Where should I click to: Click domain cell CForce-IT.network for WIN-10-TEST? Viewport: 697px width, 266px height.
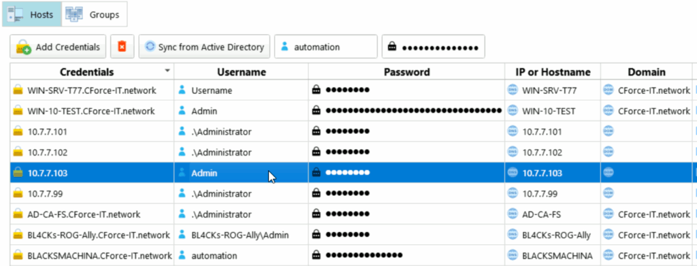tap(647, 111)
